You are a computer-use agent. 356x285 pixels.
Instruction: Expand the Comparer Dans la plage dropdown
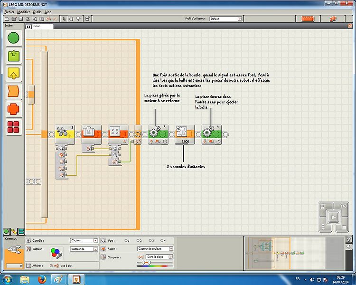[x=171, y=257]
